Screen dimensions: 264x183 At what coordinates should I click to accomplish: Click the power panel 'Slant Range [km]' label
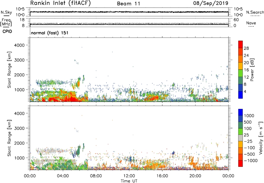(9, 70)
